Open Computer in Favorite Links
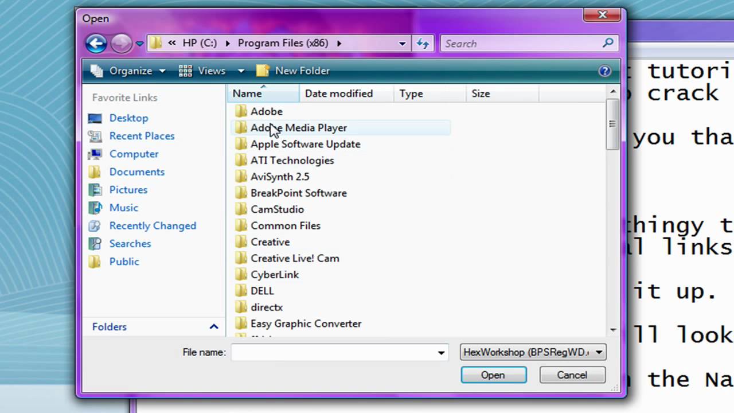734x413 pixels. pos(134,154)
